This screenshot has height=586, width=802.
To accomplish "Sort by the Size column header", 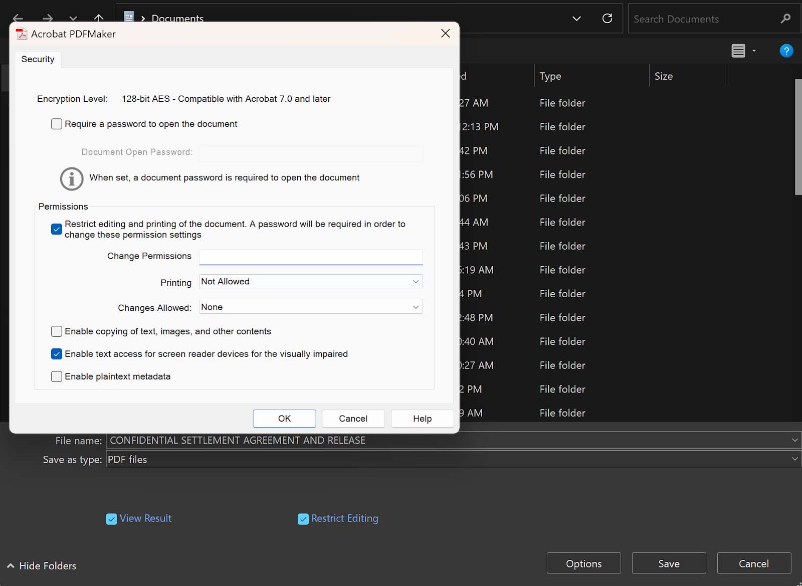I will [687, 76].
